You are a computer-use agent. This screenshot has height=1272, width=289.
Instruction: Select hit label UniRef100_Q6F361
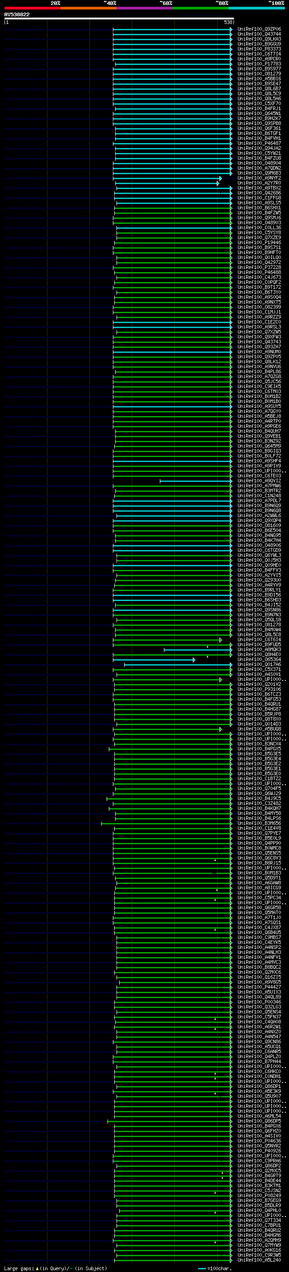pyautogui.click(x=259, y=129)
